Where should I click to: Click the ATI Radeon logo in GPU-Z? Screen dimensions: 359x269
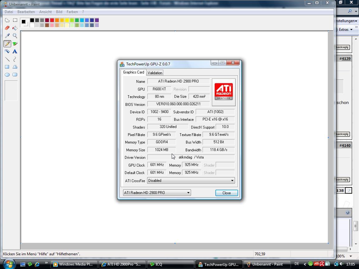(224, 92)
